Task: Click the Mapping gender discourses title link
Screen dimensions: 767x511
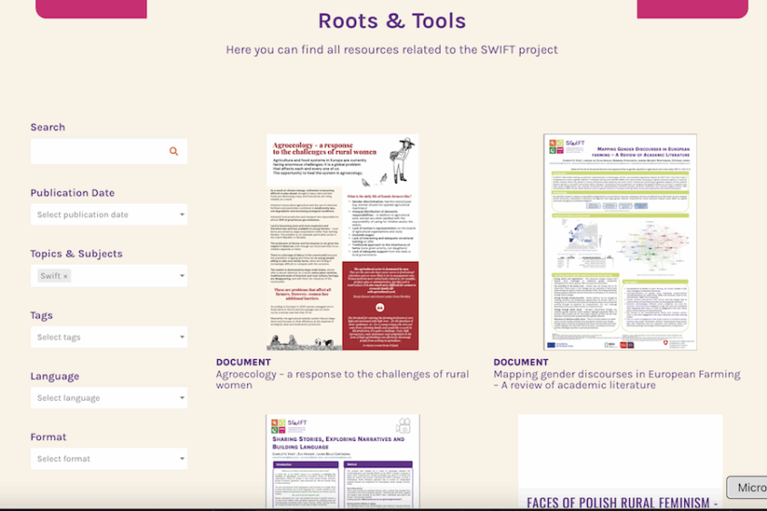Action: [616, 379]
